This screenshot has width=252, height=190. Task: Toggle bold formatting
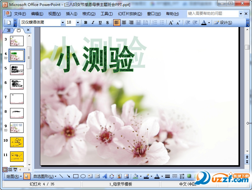pyautogui.click(x=85, y=22)
